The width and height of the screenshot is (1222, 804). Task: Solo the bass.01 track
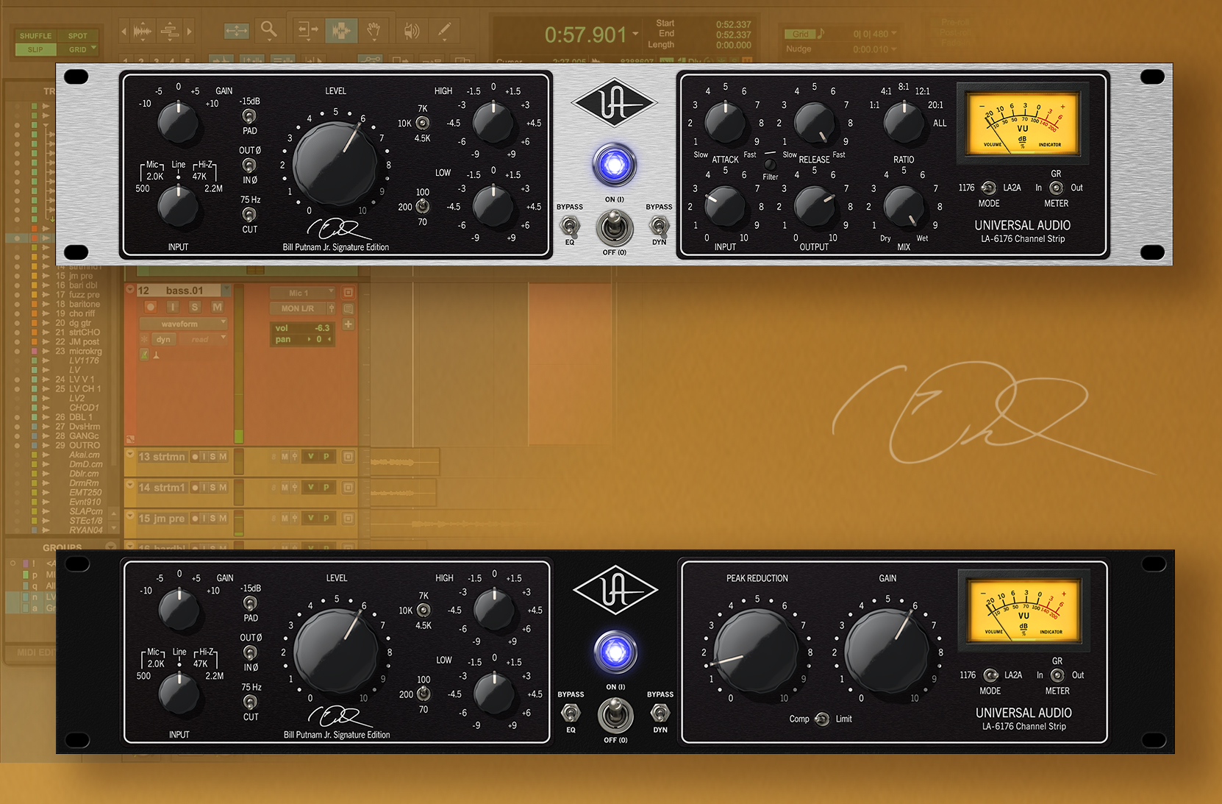(195, 307)
